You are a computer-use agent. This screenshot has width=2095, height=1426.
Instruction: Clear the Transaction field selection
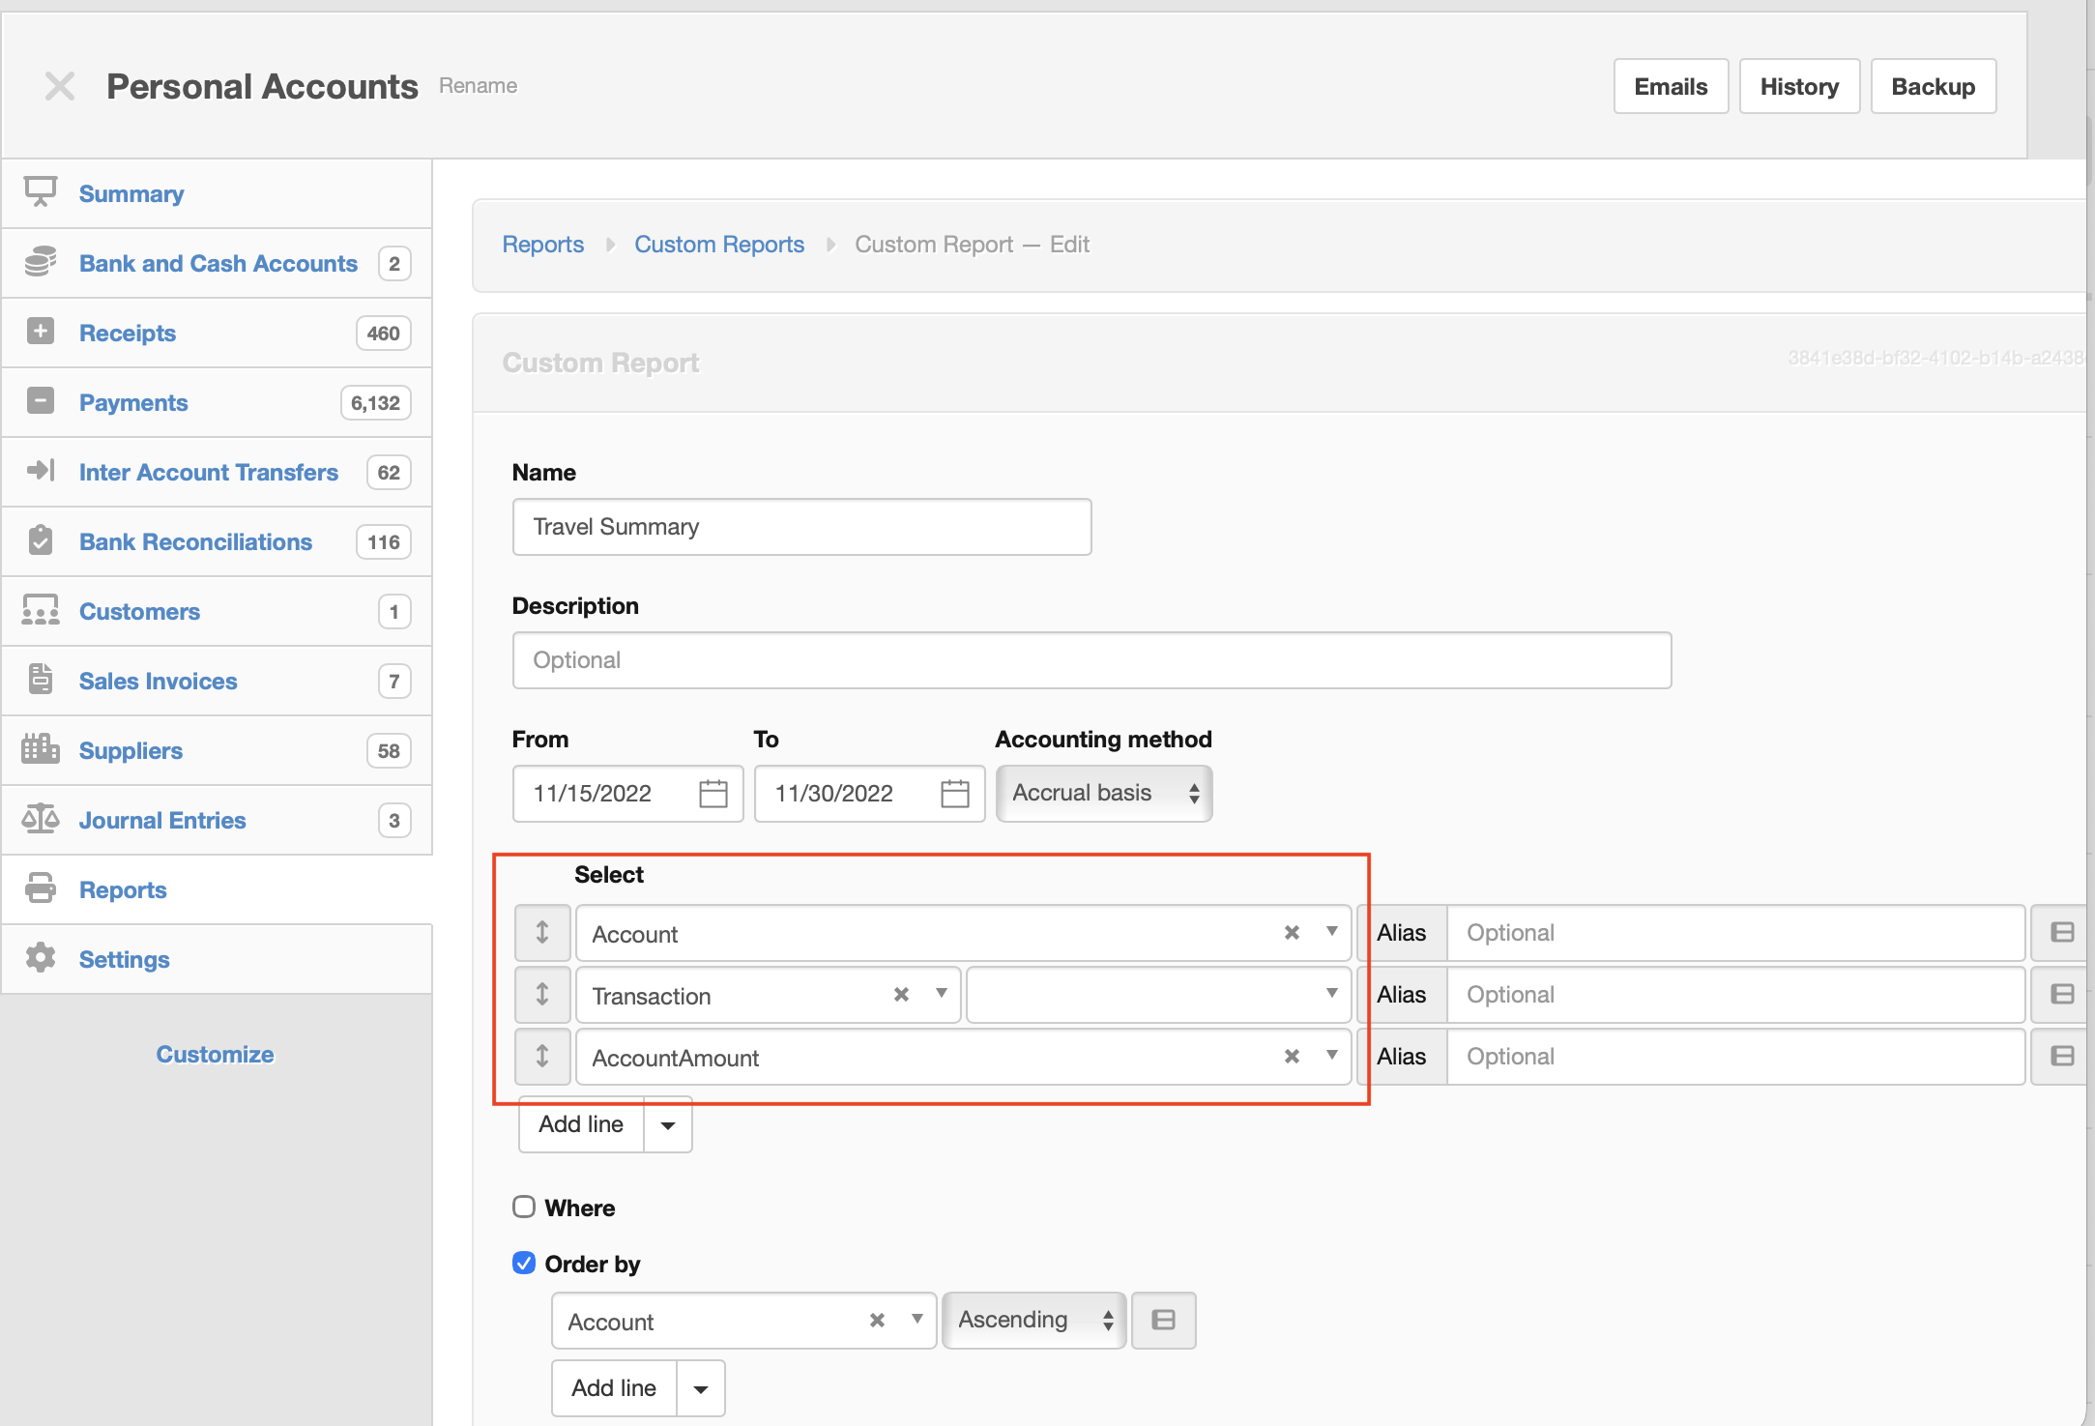pyautogui.click(x=901, y=995)
